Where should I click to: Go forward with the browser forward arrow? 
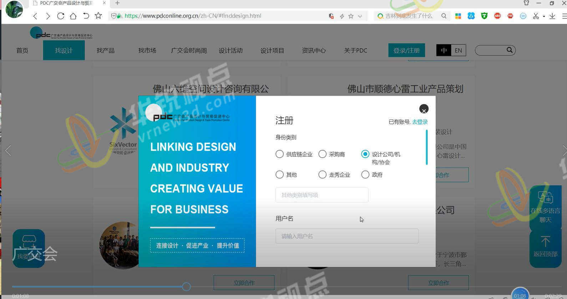pyautogui.click(x=48, y=16)
